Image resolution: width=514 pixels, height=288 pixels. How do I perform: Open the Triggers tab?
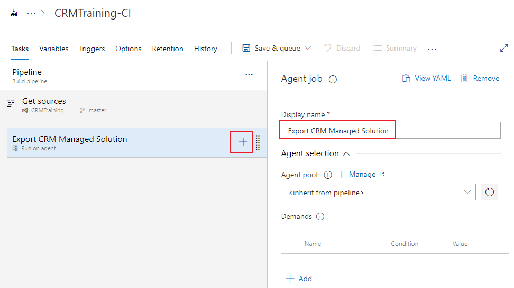coord(92,49)
